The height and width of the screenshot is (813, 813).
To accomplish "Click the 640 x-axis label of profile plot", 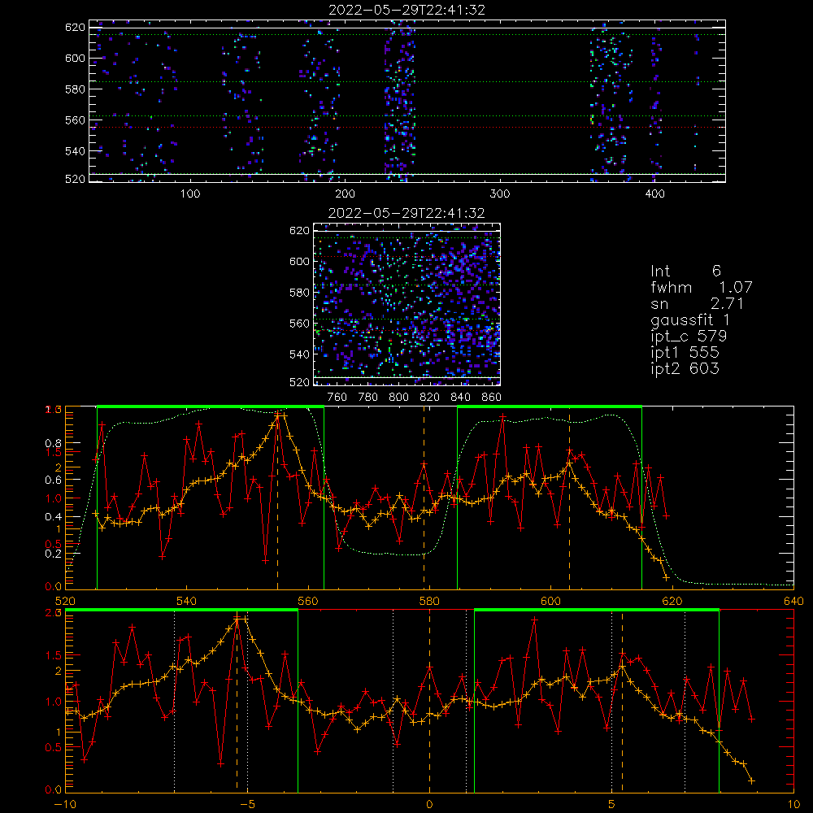I will tap(793, 601).
